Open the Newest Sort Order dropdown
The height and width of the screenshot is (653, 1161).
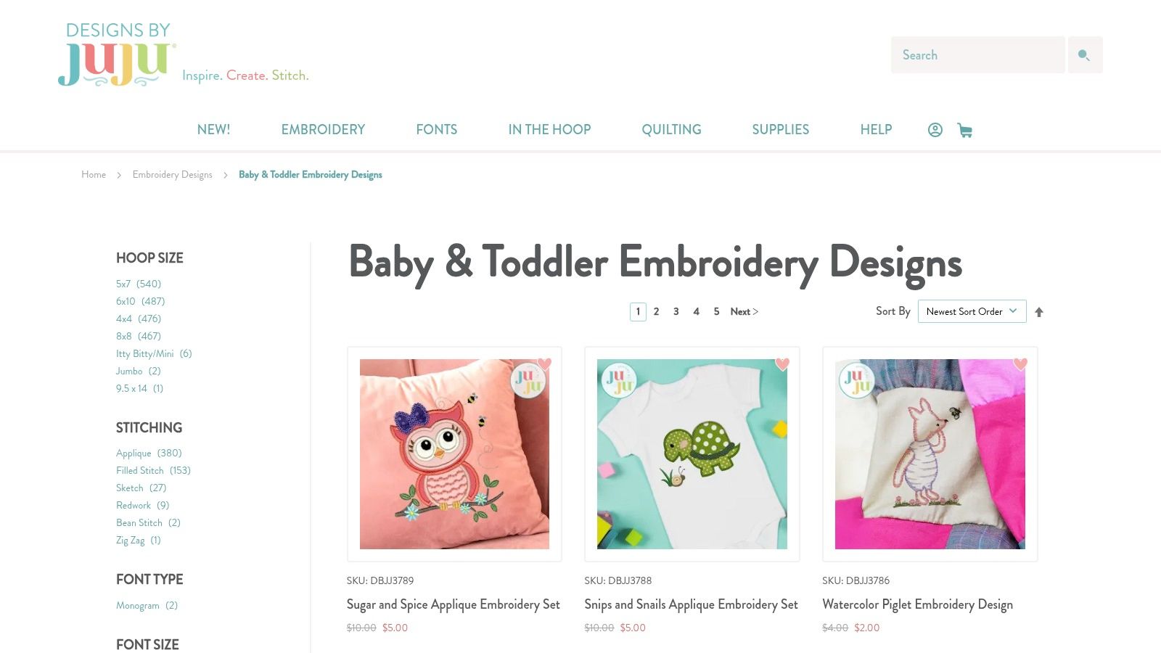coord(972,311)
